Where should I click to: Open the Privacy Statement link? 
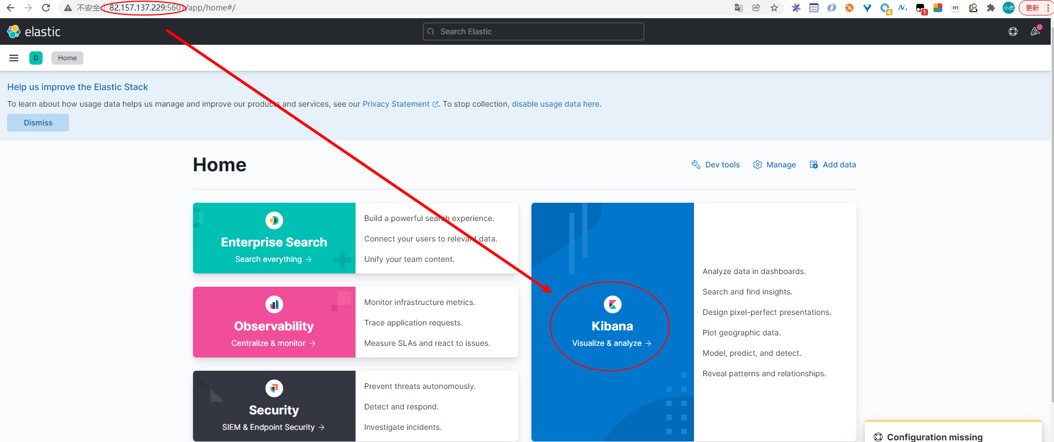click(400, 104)
